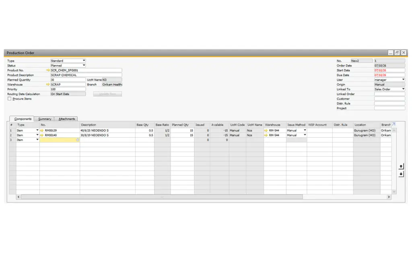Open item chooser in row 3 No. cell

(78, 140)
